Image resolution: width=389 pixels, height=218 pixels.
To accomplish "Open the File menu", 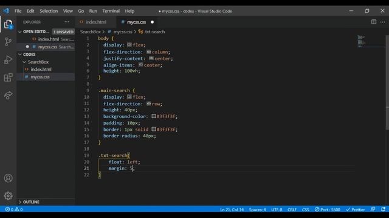I will click(x=18, y=11).
